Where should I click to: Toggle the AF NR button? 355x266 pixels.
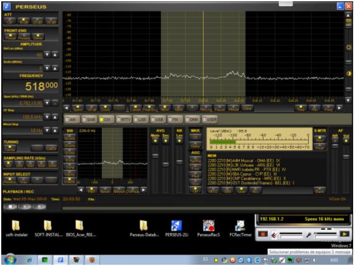coord(335,141)
